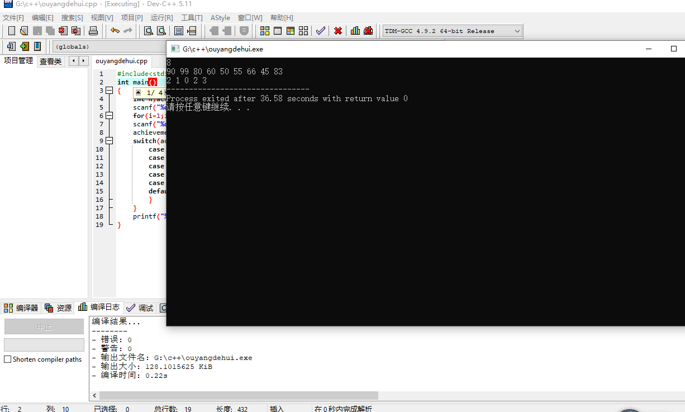Switch to the 编译日志 bottom tab

[x=98, y=307]
